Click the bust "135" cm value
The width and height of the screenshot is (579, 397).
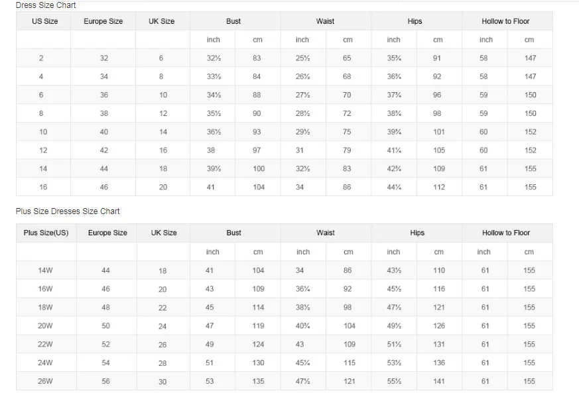(x=258, y=381)
